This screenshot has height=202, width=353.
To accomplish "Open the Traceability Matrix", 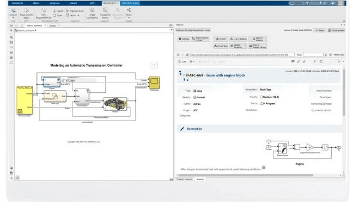I will [x=105, y=13].
